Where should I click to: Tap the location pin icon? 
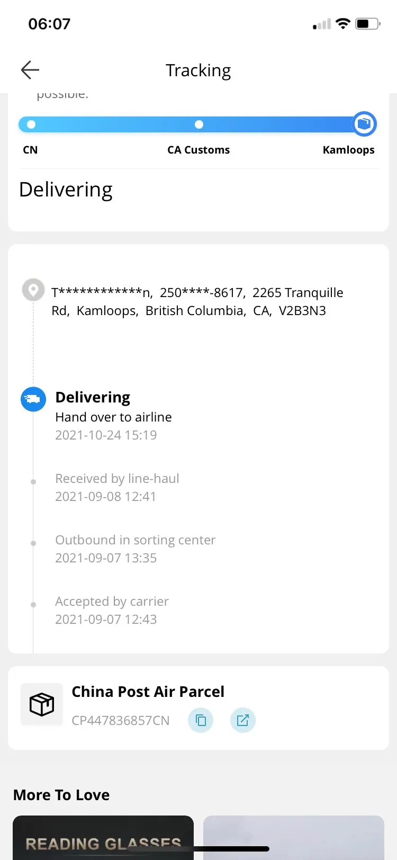pyautogui.click(x=33, y=290)
